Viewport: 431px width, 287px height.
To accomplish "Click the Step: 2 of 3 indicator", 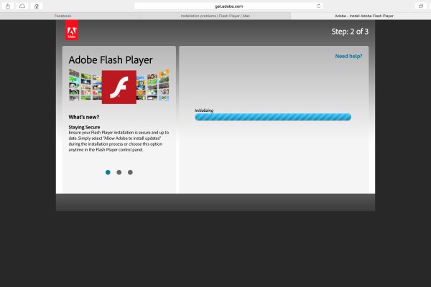I will (x=349, y=32).
